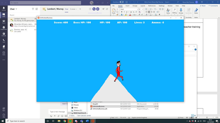Viewport: 220px width, 123px height.
Task: Click strikethrough in Word ribbon
Action: 131,12
